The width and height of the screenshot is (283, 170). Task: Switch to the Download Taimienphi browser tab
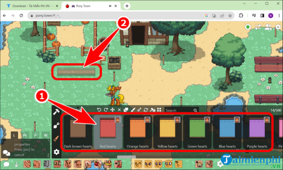pos(32,6)
